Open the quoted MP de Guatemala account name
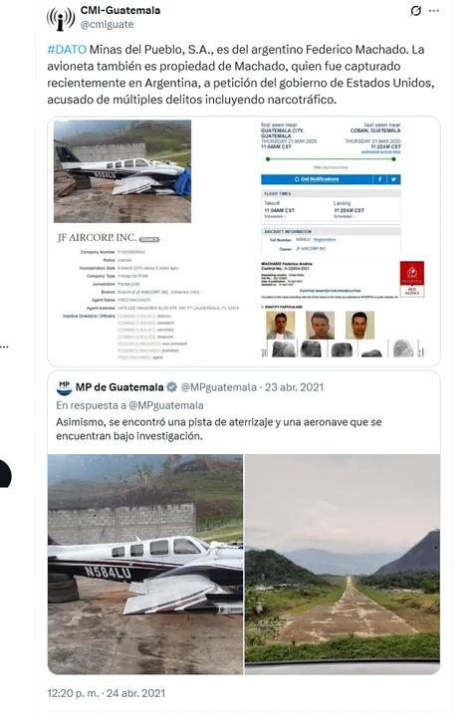This screenshot has width=471, height=717. tap(119, 387)
